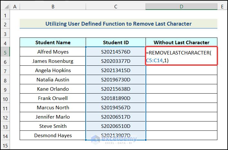Select the 'James Rosenburg' cell

[x=53, y=61]
